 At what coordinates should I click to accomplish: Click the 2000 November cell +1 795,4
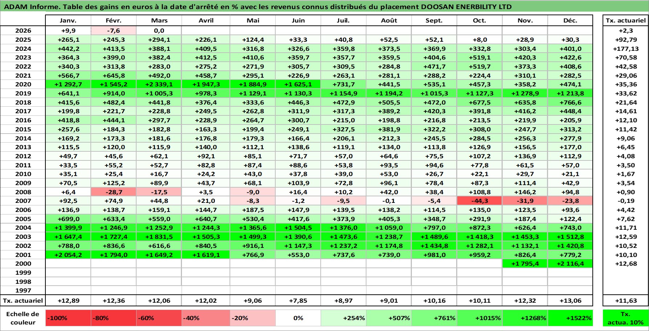pyautogui.click(x=525, y=263)
